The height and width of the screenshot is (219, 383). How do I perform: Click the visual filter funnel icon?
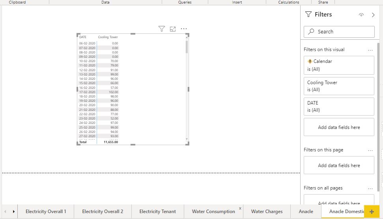click(161, 29)
